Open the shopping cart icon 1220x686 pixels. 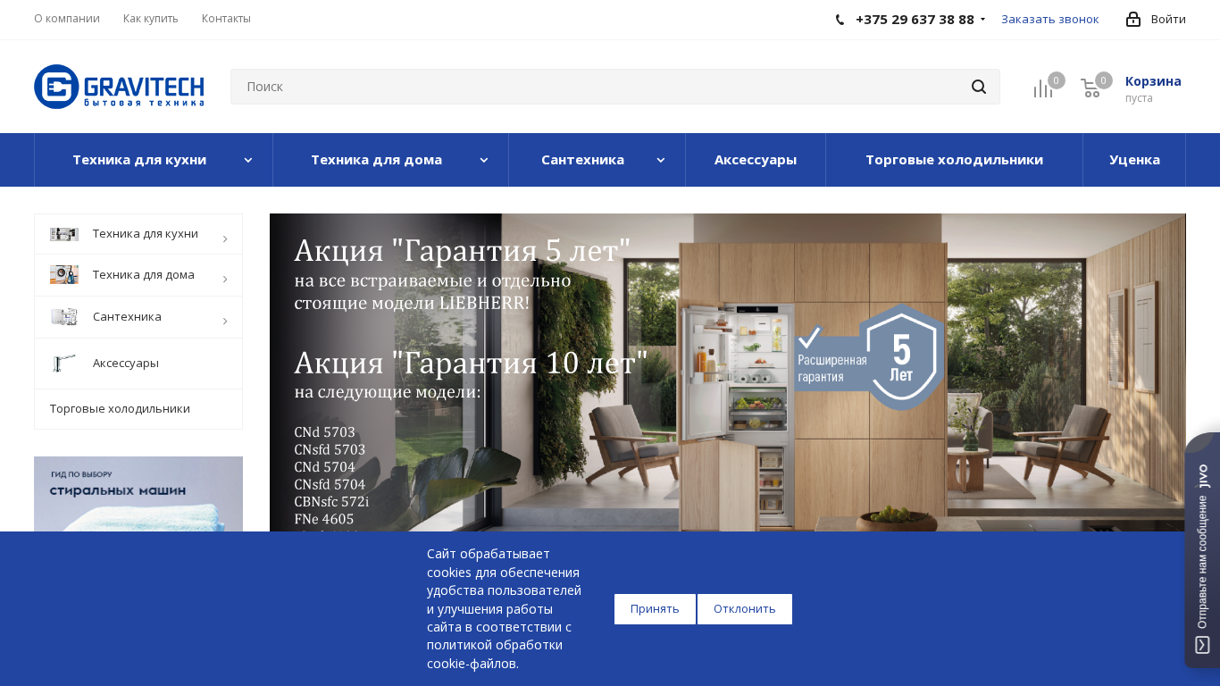1090,88
